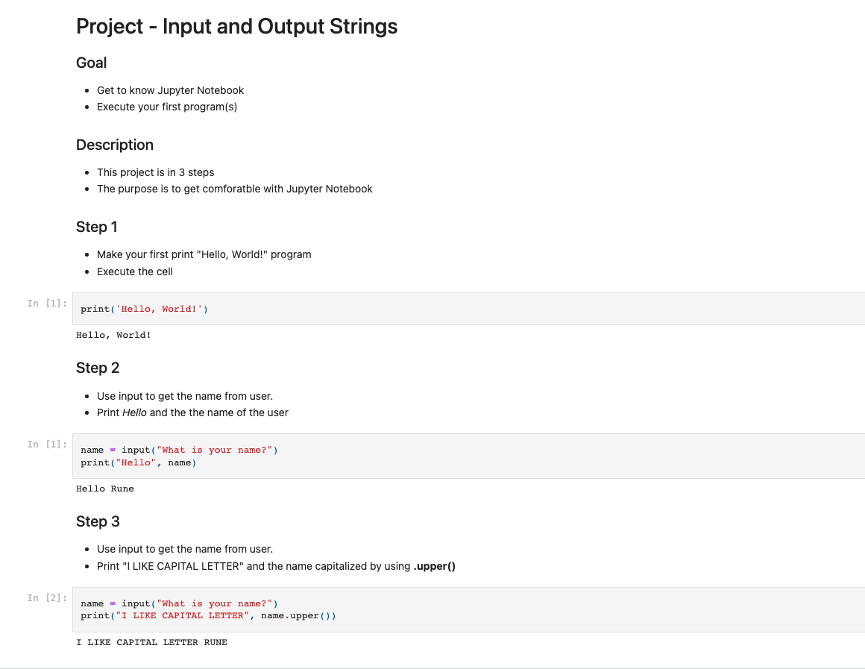Click the "Project - Input and Output Strings" title
Viewport: 865px width, 669px height.
(x=236, y=27)
